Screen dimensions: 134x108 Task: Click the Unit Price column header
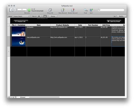click(106, 25)
